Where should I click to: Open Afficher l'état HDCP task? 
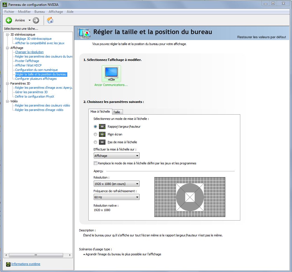(x=28, y=65)
